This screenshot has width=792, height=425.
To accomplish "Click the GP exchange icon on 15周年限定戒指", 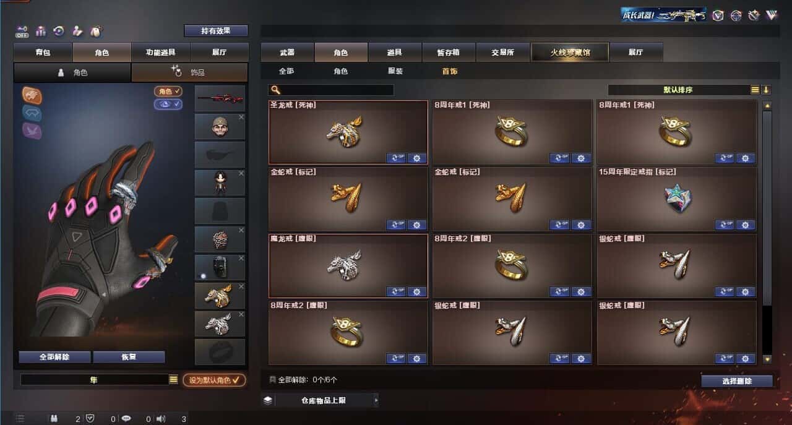I will (x=725, y=225).
